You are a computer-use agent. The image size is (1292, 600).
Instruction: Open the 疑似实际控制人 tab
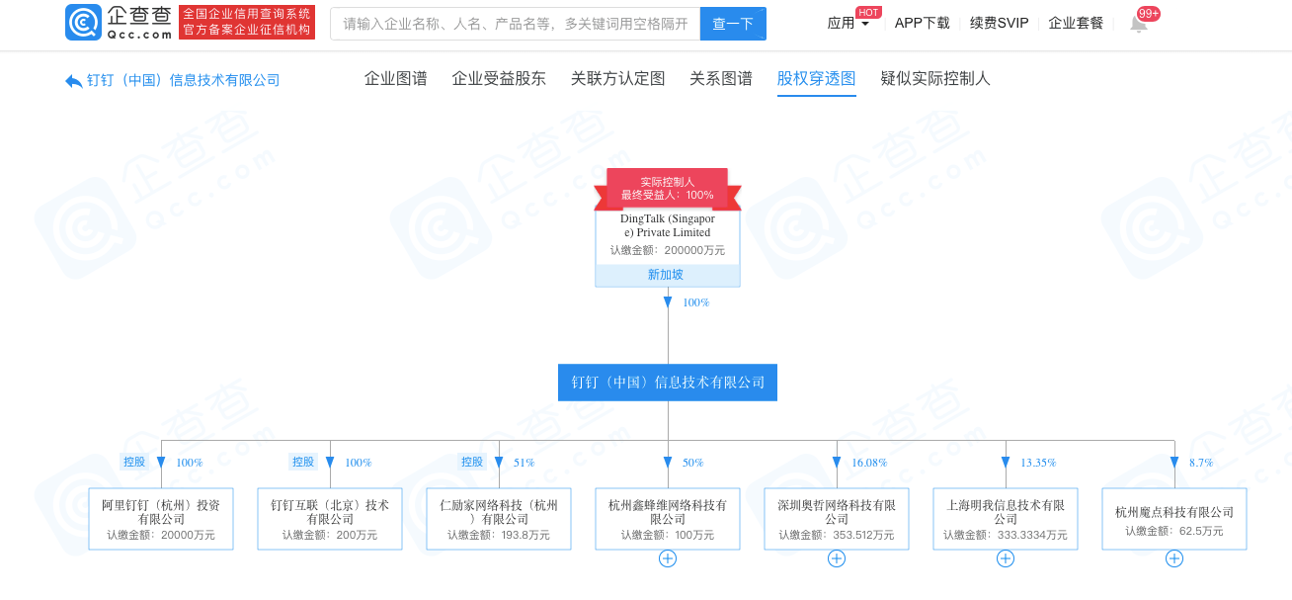coord(934,79)
